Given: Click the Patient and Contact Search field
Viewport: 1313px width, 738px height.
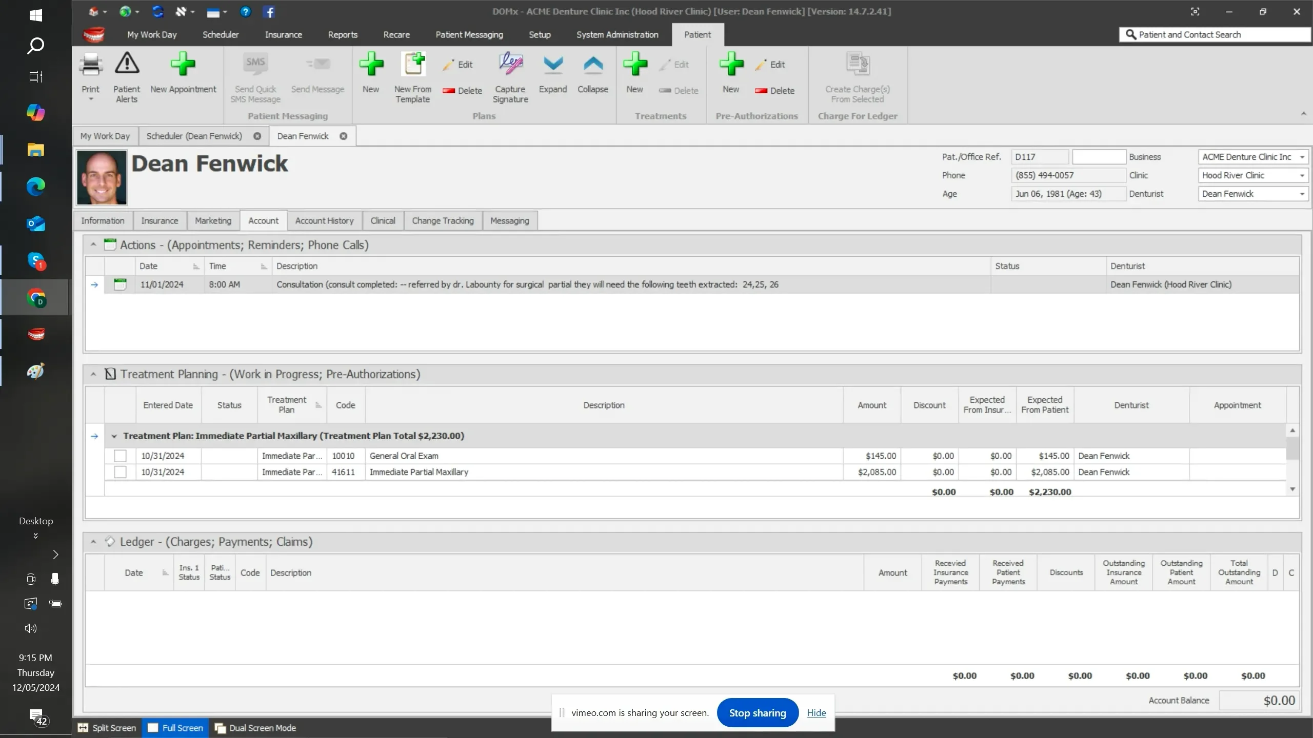Looking at the screenshot, I should pos(1216,34).
